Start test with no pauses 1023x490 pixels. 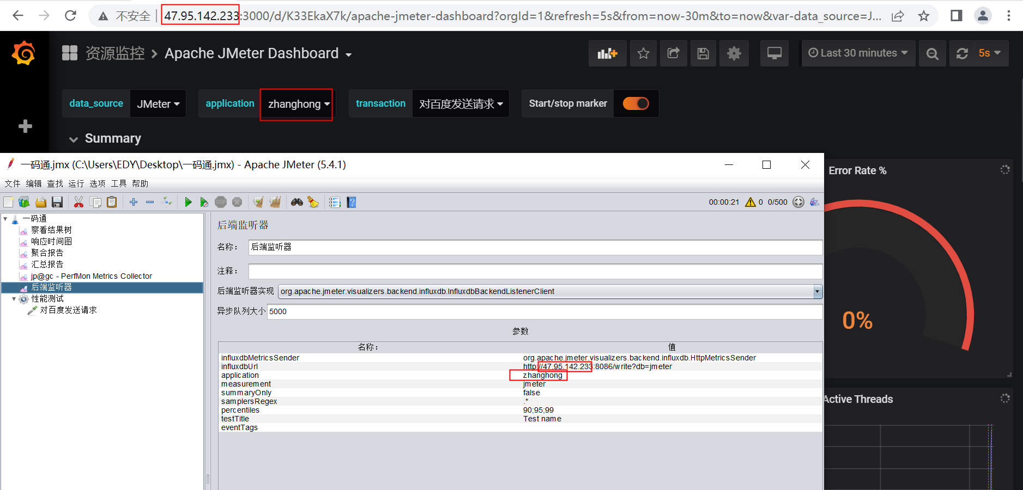click(x=204, y=203)
